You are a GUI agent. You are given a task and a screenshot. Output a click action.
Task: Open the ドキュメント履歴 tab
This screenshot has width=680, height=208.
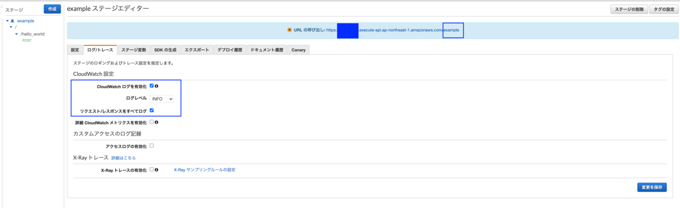pos(266,50)
